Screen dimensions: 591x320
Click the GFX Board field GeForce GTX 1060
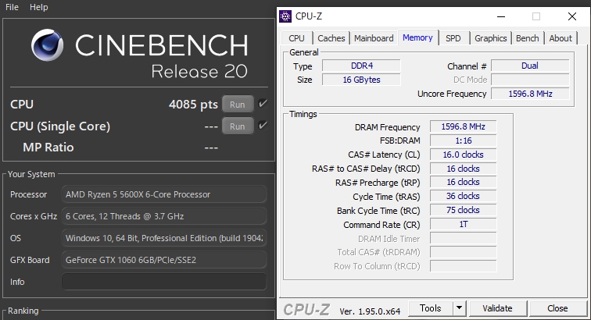coord(164,260)
